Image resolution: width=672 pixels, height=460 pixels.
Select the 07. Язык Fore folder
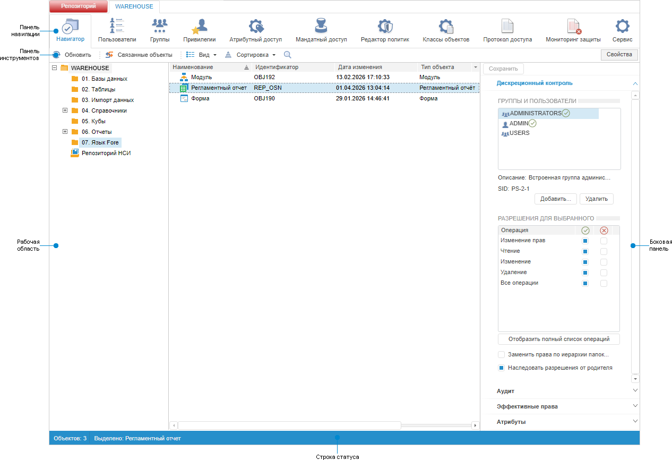(100, 142)
